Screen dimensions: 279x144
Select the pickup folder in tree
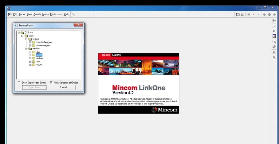coord(39,58)
